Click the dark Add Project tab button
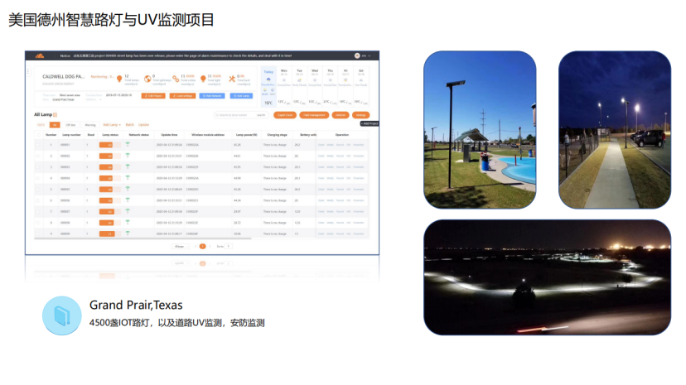Screen dimensions: 686x385 click(370, 123)
